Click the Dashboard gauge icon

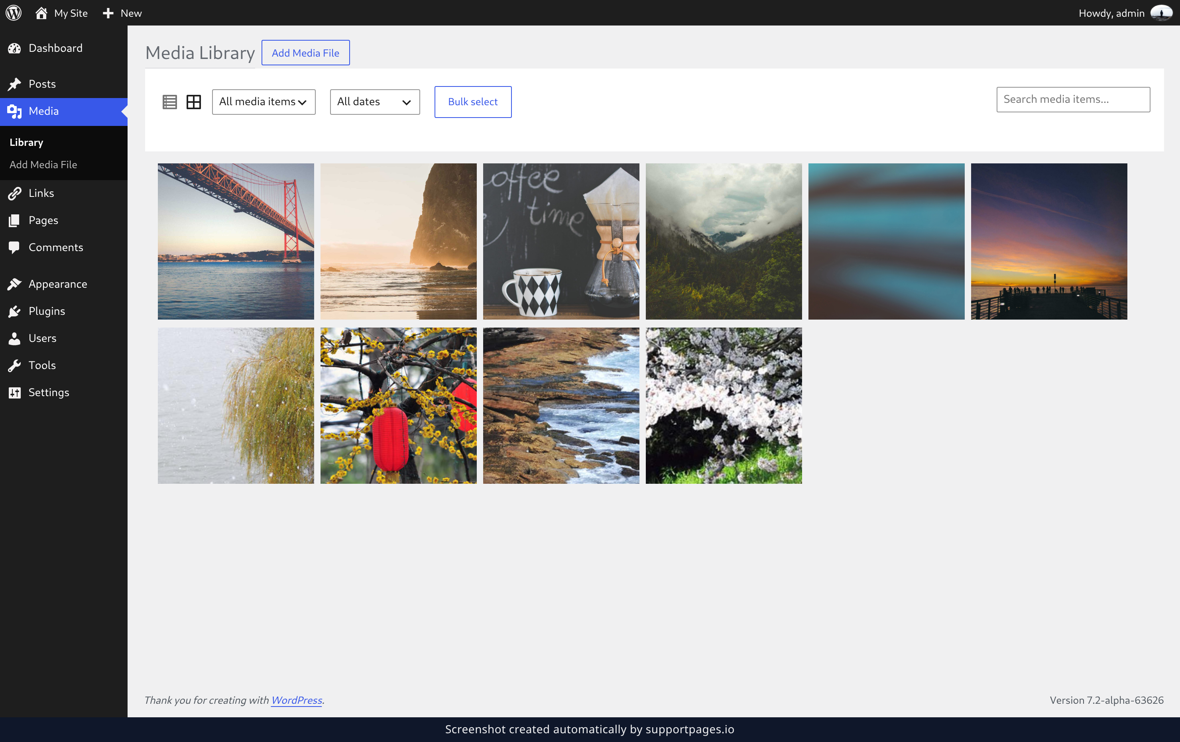[x=14, y=48]
